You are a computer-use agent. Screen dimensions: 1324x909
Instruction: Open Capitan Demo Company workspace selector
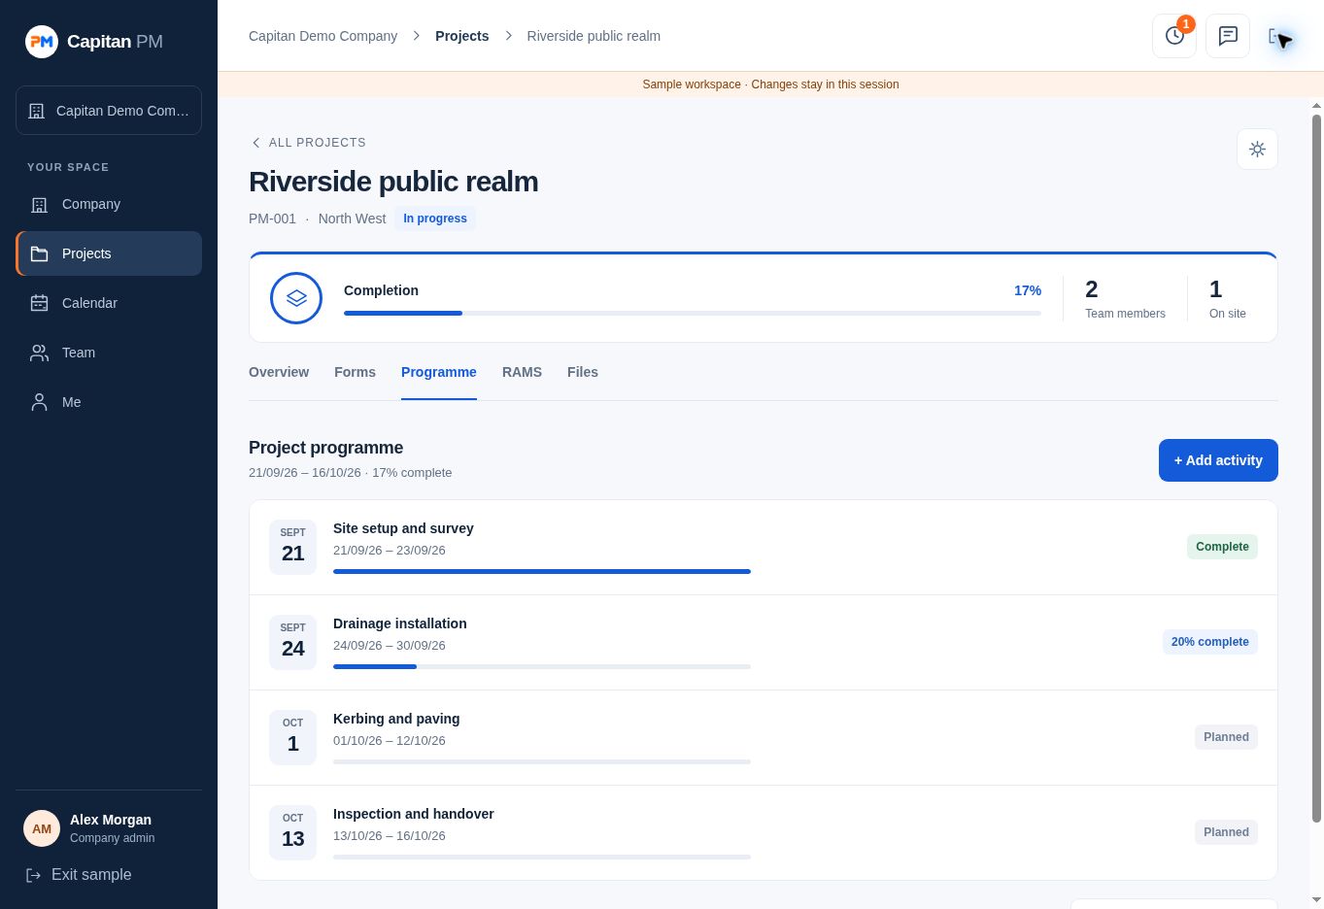coord(109,111)
